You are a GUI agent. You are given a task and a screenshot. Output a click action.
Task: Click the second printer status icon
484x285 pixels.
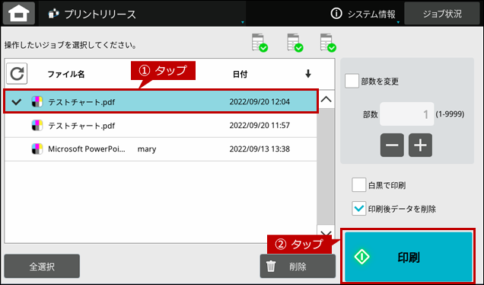click(295, 43)
